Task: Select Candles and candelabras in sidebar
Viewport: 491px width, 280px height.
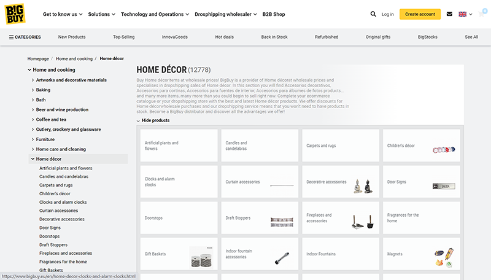Action: coord(64,177)
